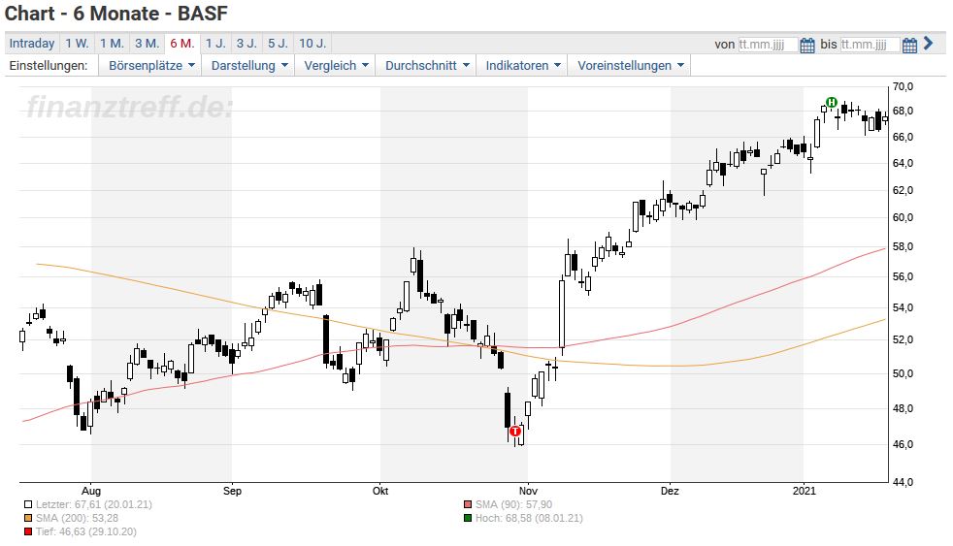Screen dimensions: 953x546
Task: Expand the Börsenplätze dropdown
Action: [x=151, y=66]
